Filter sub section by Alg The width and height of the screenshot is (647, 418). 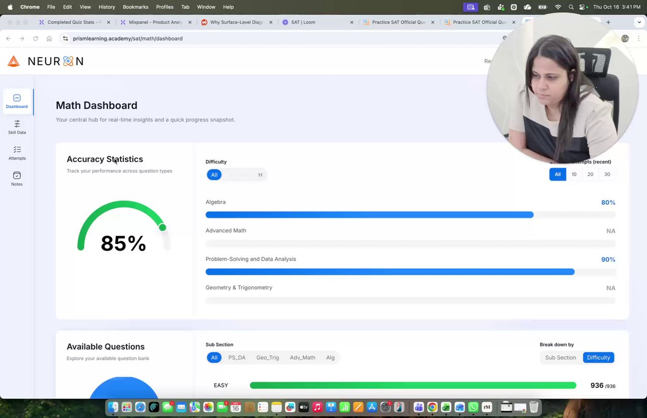[330, 357]
